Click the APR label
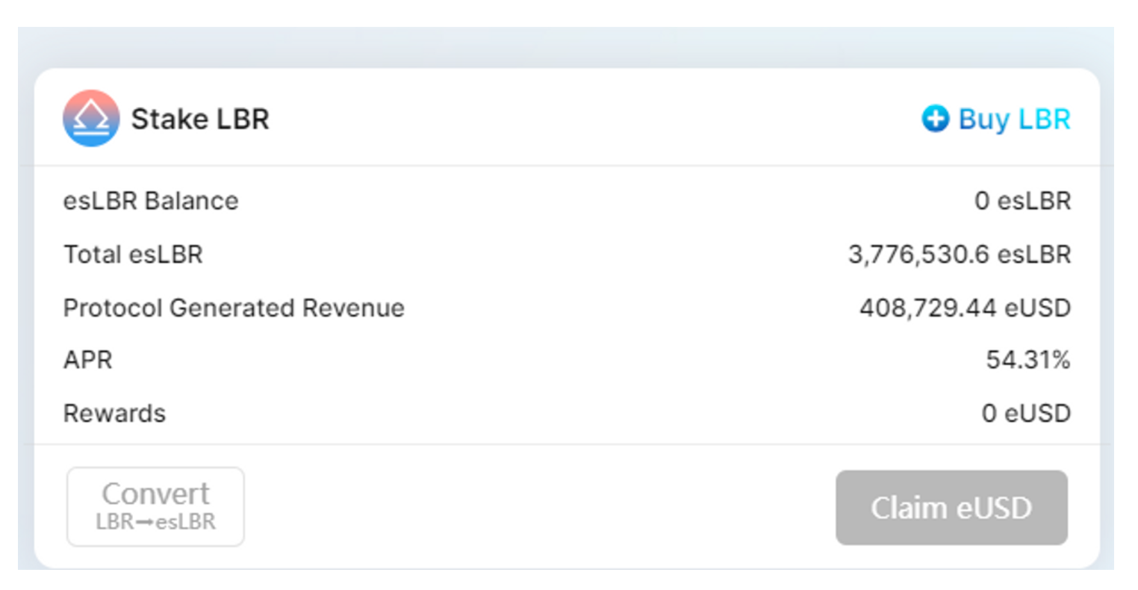Image resolution: width=1138 pixels, height=590 pixels. tap(87, 360)
